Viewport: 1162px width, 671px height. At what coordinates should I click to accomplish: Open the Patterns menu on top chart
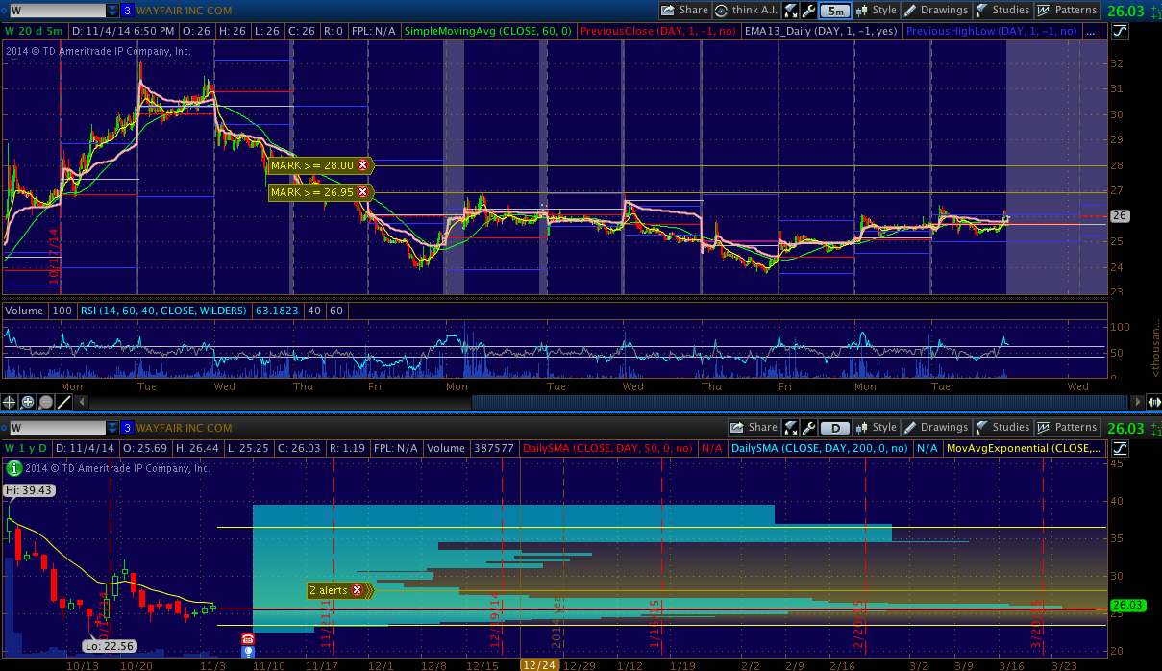click(x=1068, y=11)
